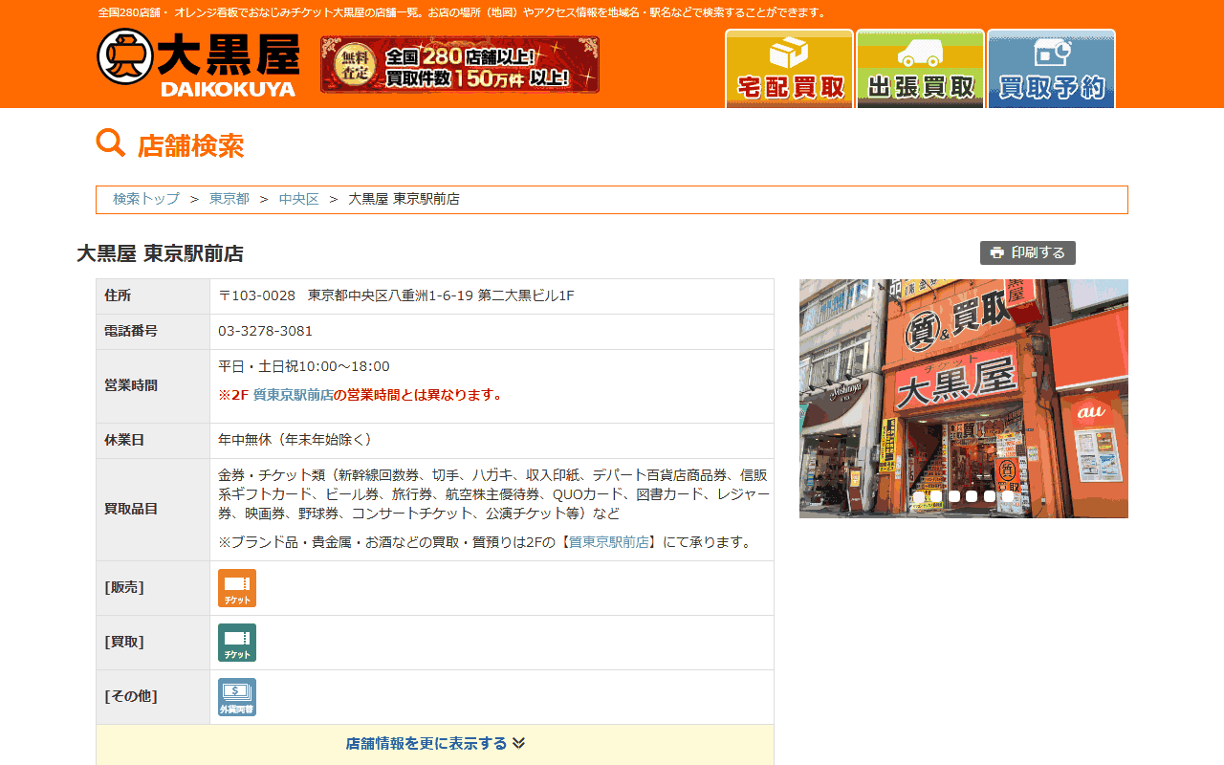Click the 店舗検索 heading text

(x=190, y=145)
